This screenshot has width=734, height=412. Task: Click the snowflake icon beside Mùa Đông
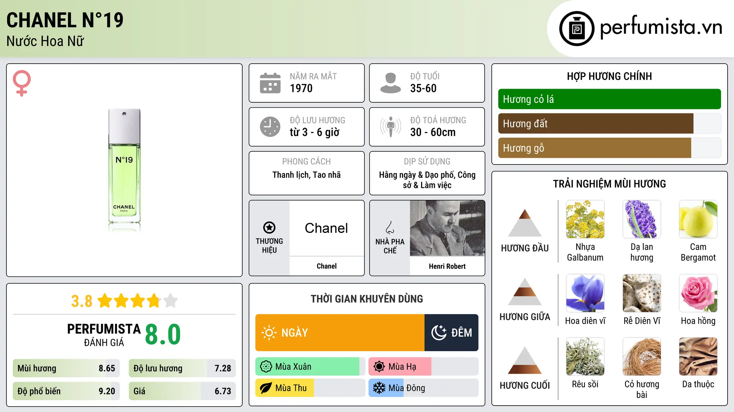(x=379, y=388)
